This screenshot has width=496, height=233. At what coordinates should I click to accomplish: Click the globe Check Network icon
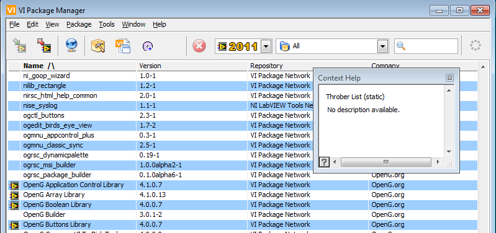(x=71, y=46)
